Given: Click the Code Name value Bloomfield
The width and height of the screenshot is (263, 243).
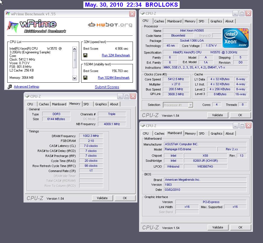Looking at the screenshot, I should point(178,35).
